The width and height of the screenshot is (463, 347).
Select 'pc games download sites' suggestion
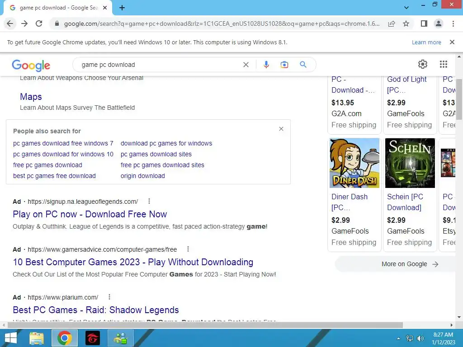[156, 155]
